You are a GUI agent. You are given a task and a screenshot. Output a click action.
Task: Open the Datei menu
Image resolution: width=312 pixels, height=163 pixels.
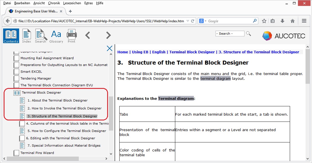pos(7,3)
